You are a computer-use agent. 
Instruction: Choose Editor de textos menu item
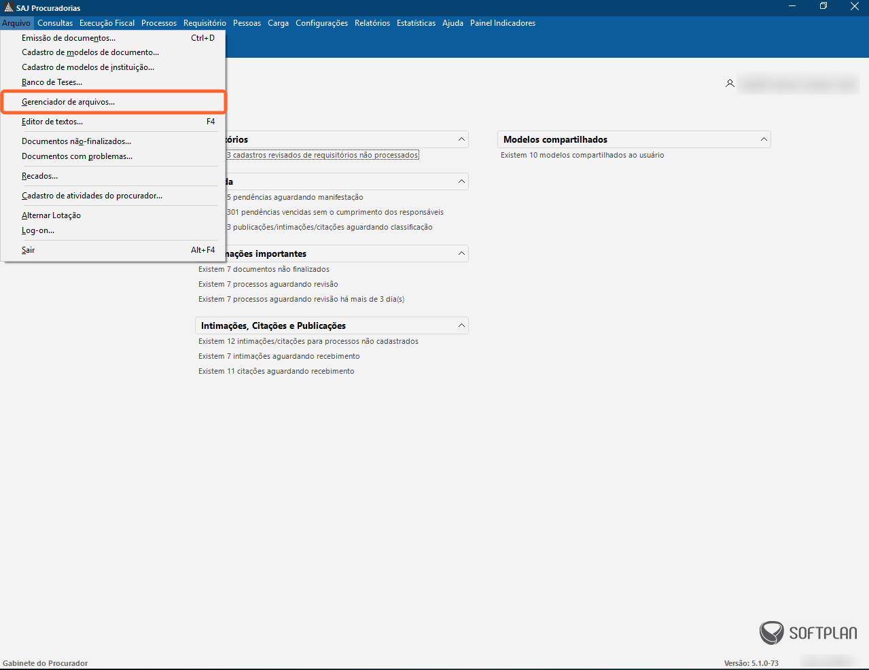point(52,122)
